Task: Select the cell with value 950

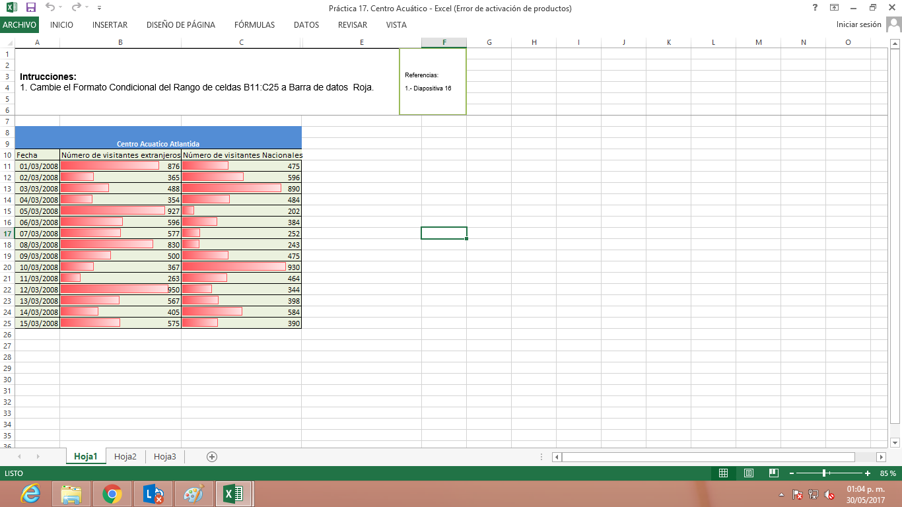Action: click(121, 290)
